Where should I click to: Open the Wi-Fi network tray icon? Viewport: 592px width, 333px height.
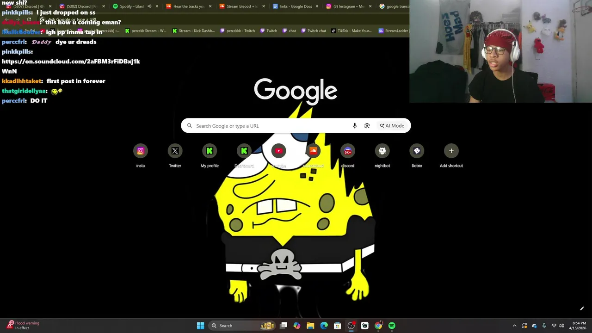554,326
